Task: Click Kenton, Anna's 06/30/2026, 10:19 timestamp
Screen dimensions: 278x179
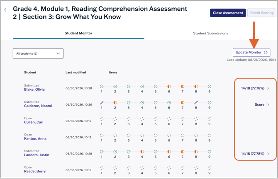Action: pyautogui.click(x=78, y=137)
